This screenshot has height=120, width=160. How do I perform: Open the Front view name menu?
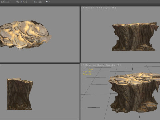pyautogui.click(x=88, y=8)
